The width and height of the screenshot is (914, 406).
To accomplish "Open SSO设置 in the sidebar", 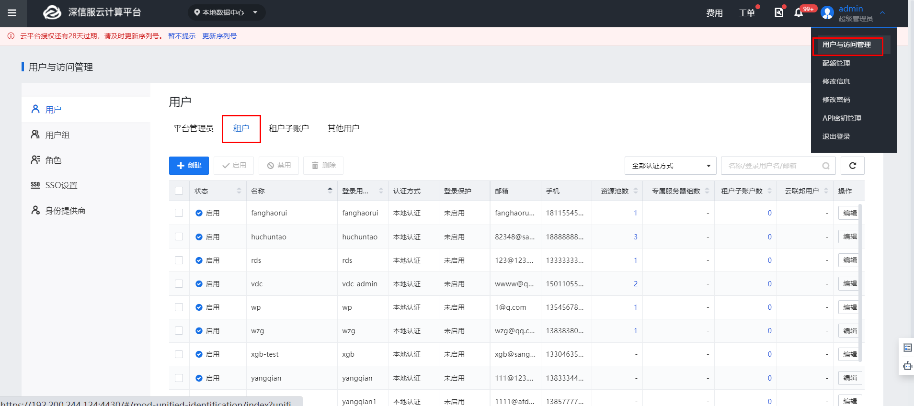I will [x=86, y=185].
